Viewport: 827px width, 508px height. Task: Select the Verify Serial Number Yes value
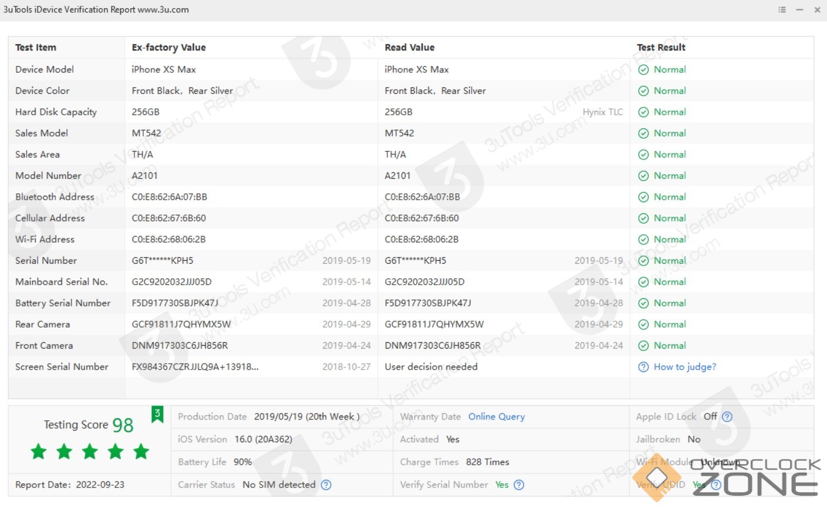[502, 485]
